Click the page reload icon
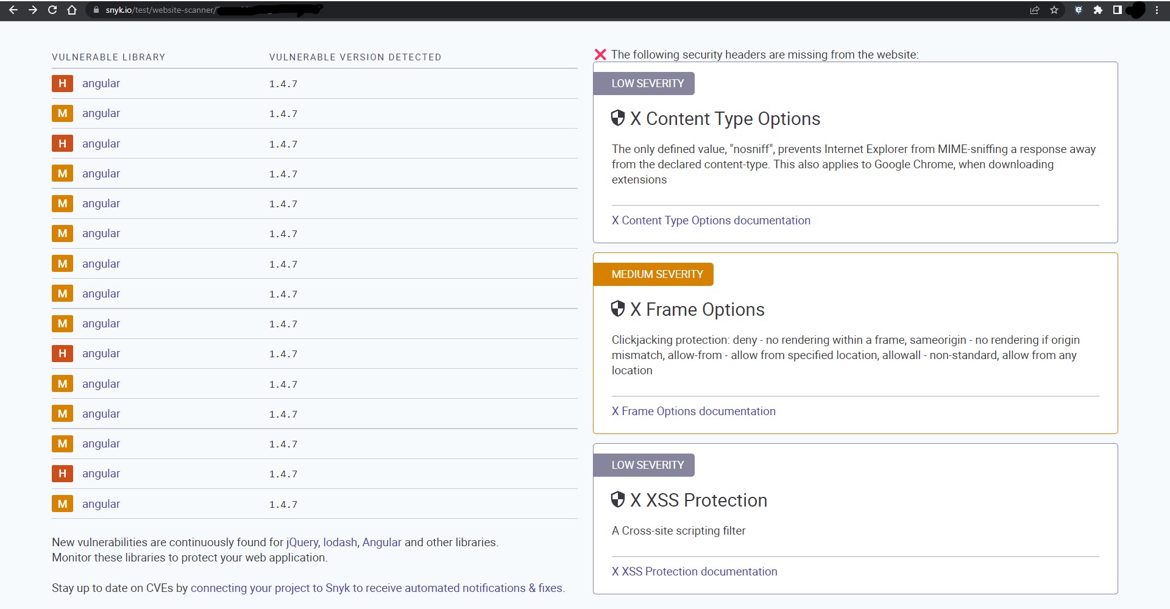The height and width of the screenshot is (609, 1170). 52,10
